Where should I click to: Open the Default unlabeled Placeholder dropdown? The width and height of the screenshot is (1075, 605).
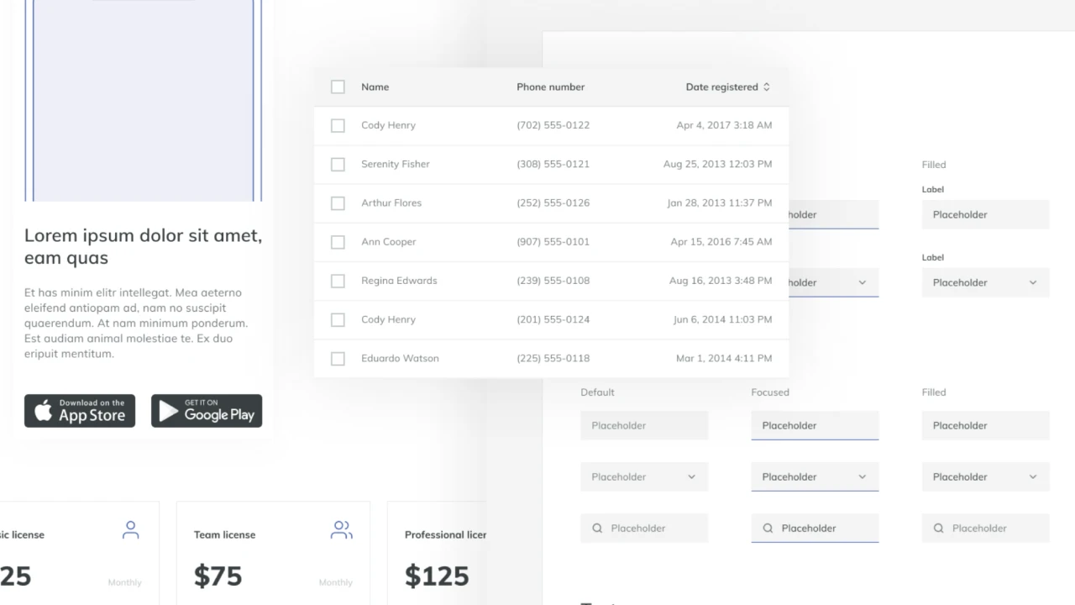point(644,476)
